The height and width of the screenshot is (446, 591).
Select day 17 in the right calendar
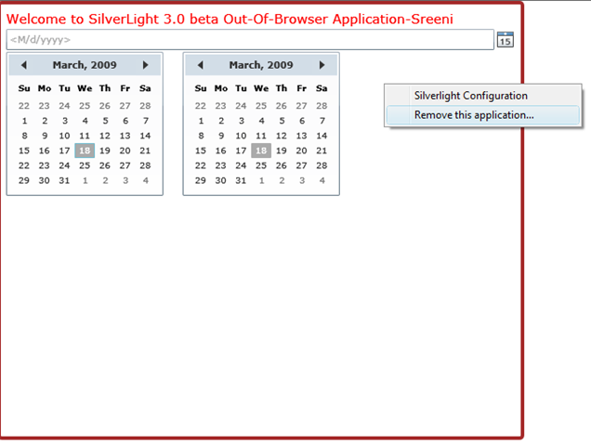[x=241, y=151]
